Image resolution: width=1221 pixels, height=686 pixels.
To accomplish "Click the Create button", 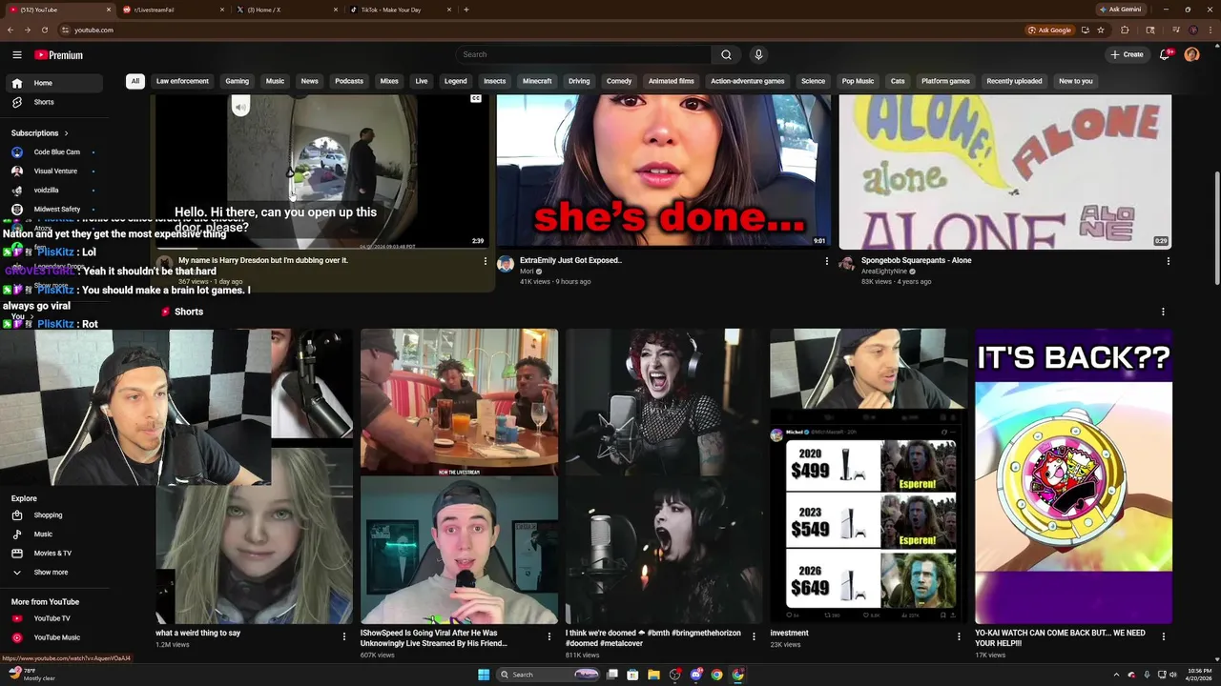I will 1127,54.
